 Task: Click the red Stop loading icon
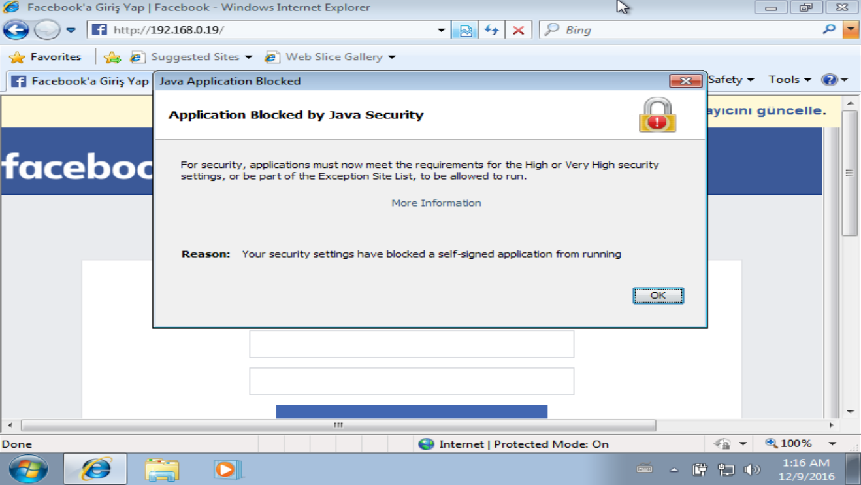pos(518,30)
